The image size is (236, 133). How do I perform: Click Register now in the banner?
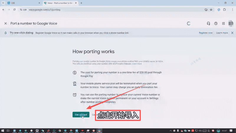coord(206,33)
